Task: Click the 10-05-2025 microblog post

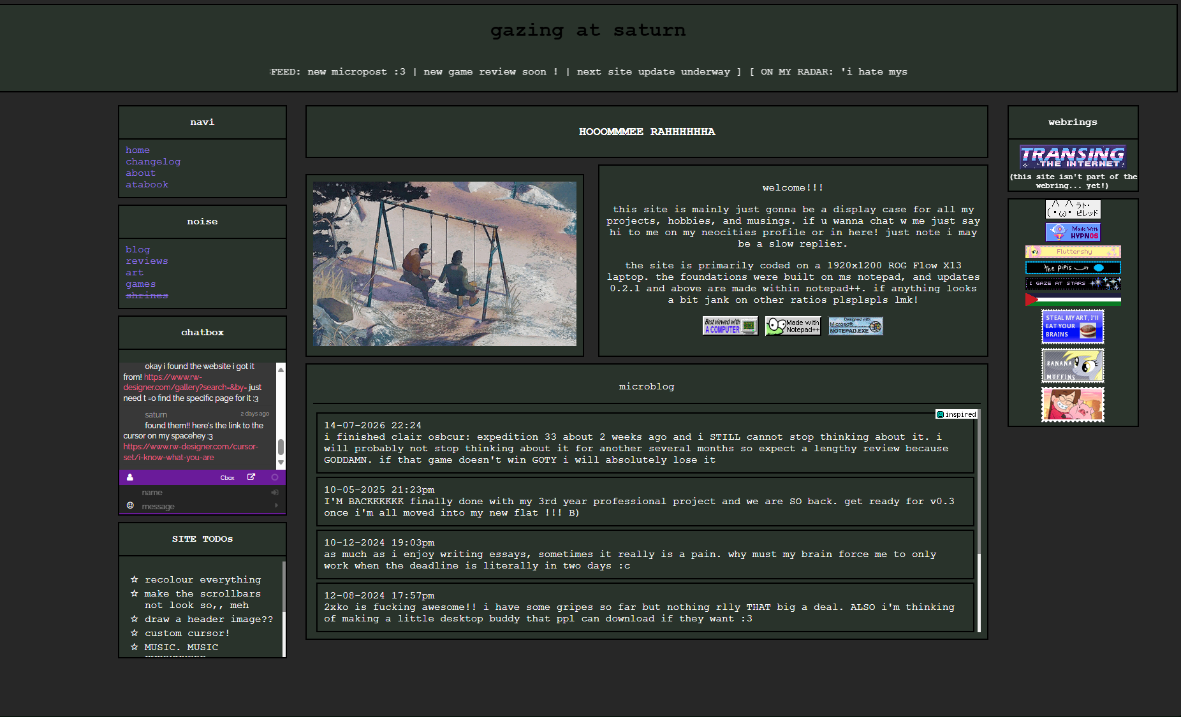Action: (645, 502)
